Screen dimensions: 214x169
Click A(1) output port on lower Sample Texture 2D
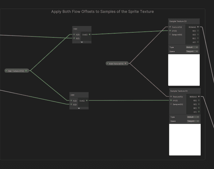tap(199, 112)
